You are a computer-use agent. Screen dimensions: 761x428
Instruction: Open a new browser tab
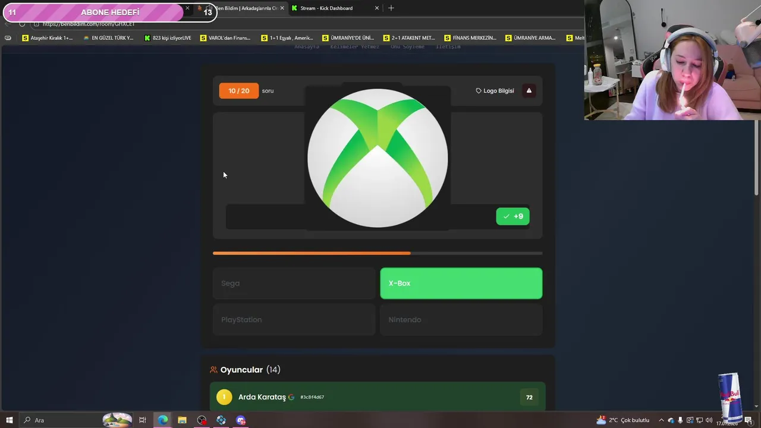391,8
